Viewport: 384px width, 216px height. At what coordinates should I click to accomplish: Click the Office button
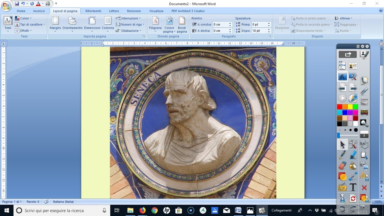tap(6, 6)
